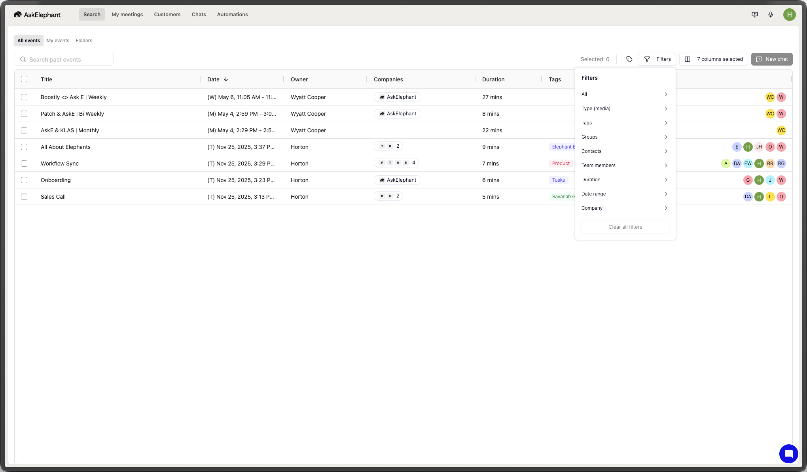Check the AskE & KLAS row checkbox
Screen dimensions: 807x472
click(24, 130)
